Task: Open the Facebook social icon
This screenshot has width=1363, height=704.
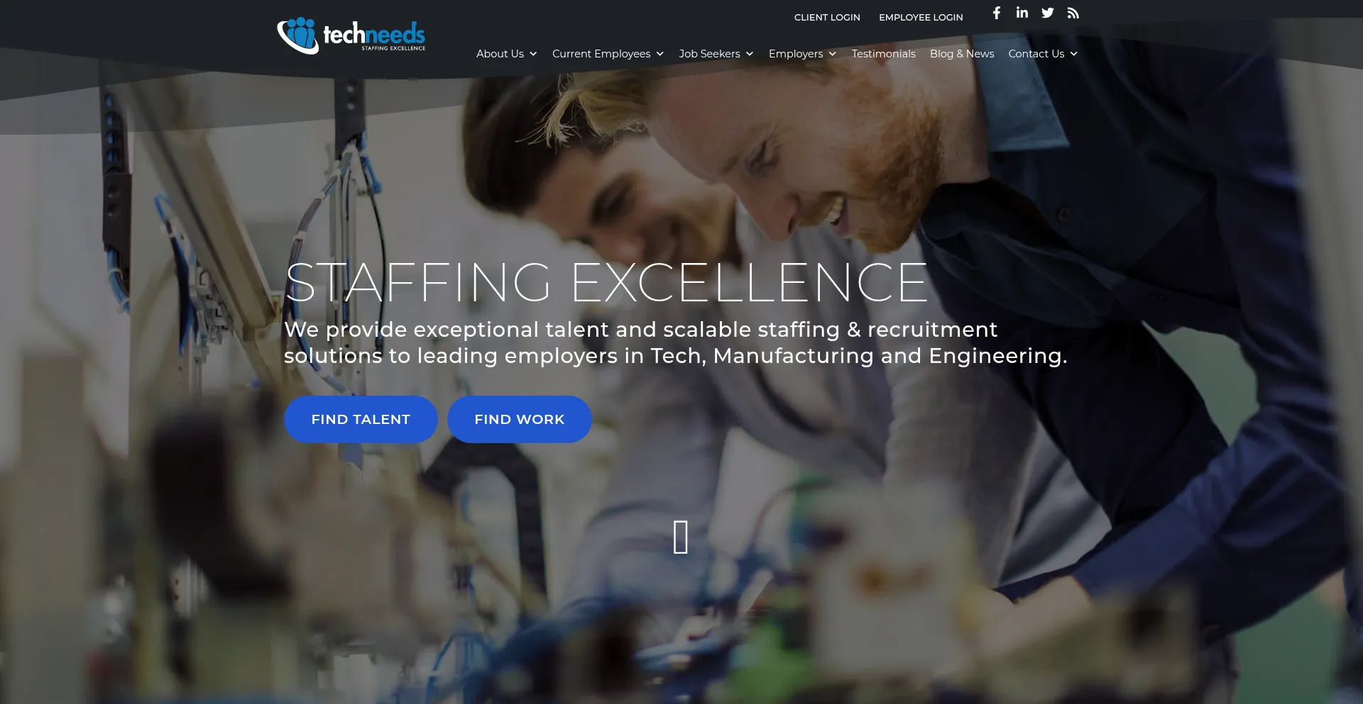Action: [997, 13]
